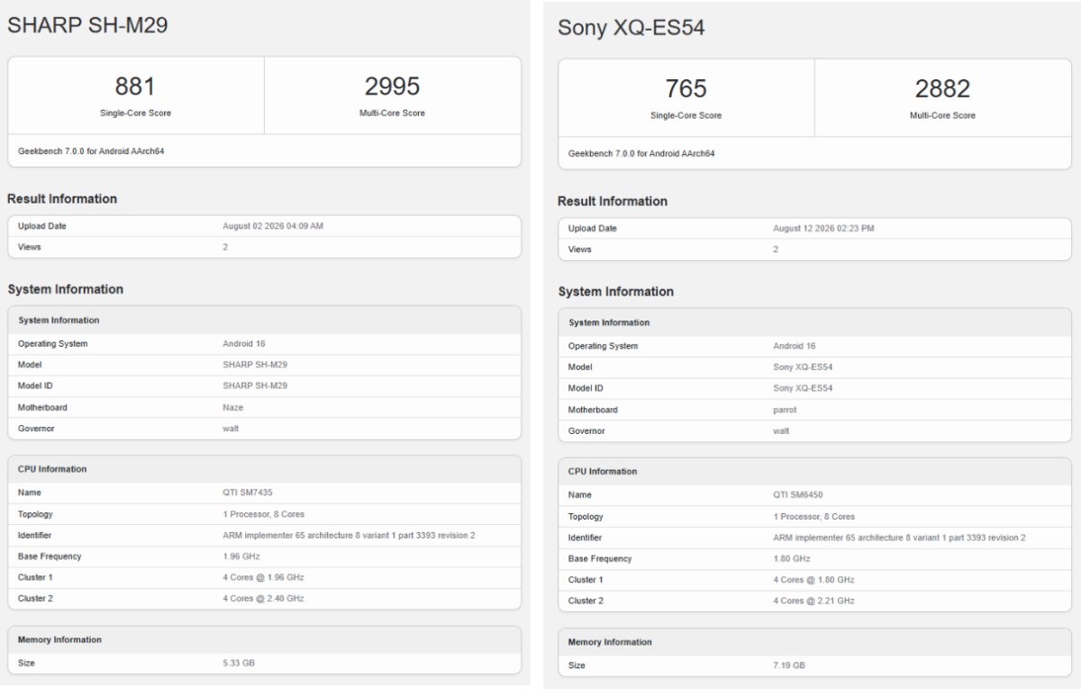This screenshot has height=696, width=1081.
Task: Select the SHARP panel's Views row label
Action: pyautogui.click(x=30, y=247)
